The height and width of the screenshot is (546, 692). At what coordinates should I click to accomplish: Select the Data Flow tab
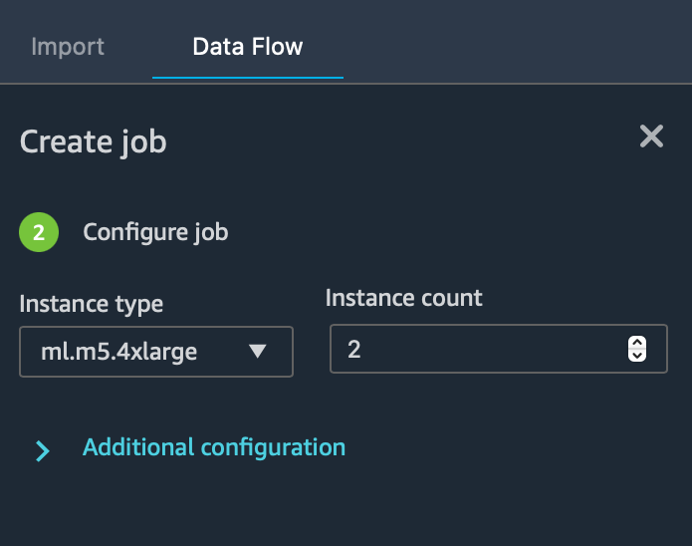(x=248, y=47)
